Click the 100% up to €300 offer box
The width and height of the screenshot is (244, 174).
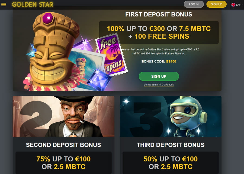coord(159,32)
